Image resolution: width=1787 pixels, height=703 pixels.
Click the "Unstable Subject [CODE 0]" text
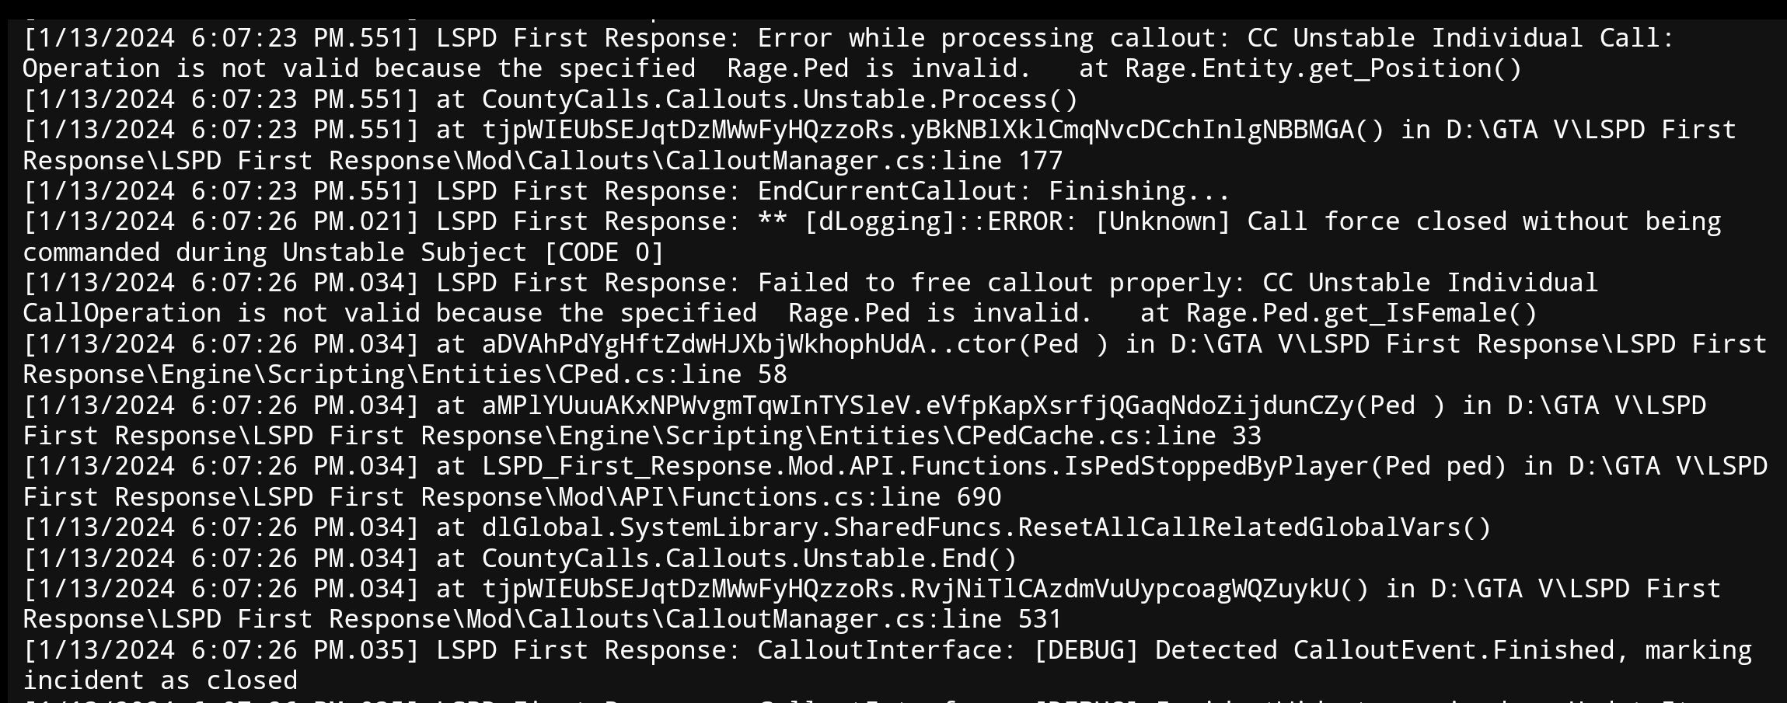(x=473, y=252)
